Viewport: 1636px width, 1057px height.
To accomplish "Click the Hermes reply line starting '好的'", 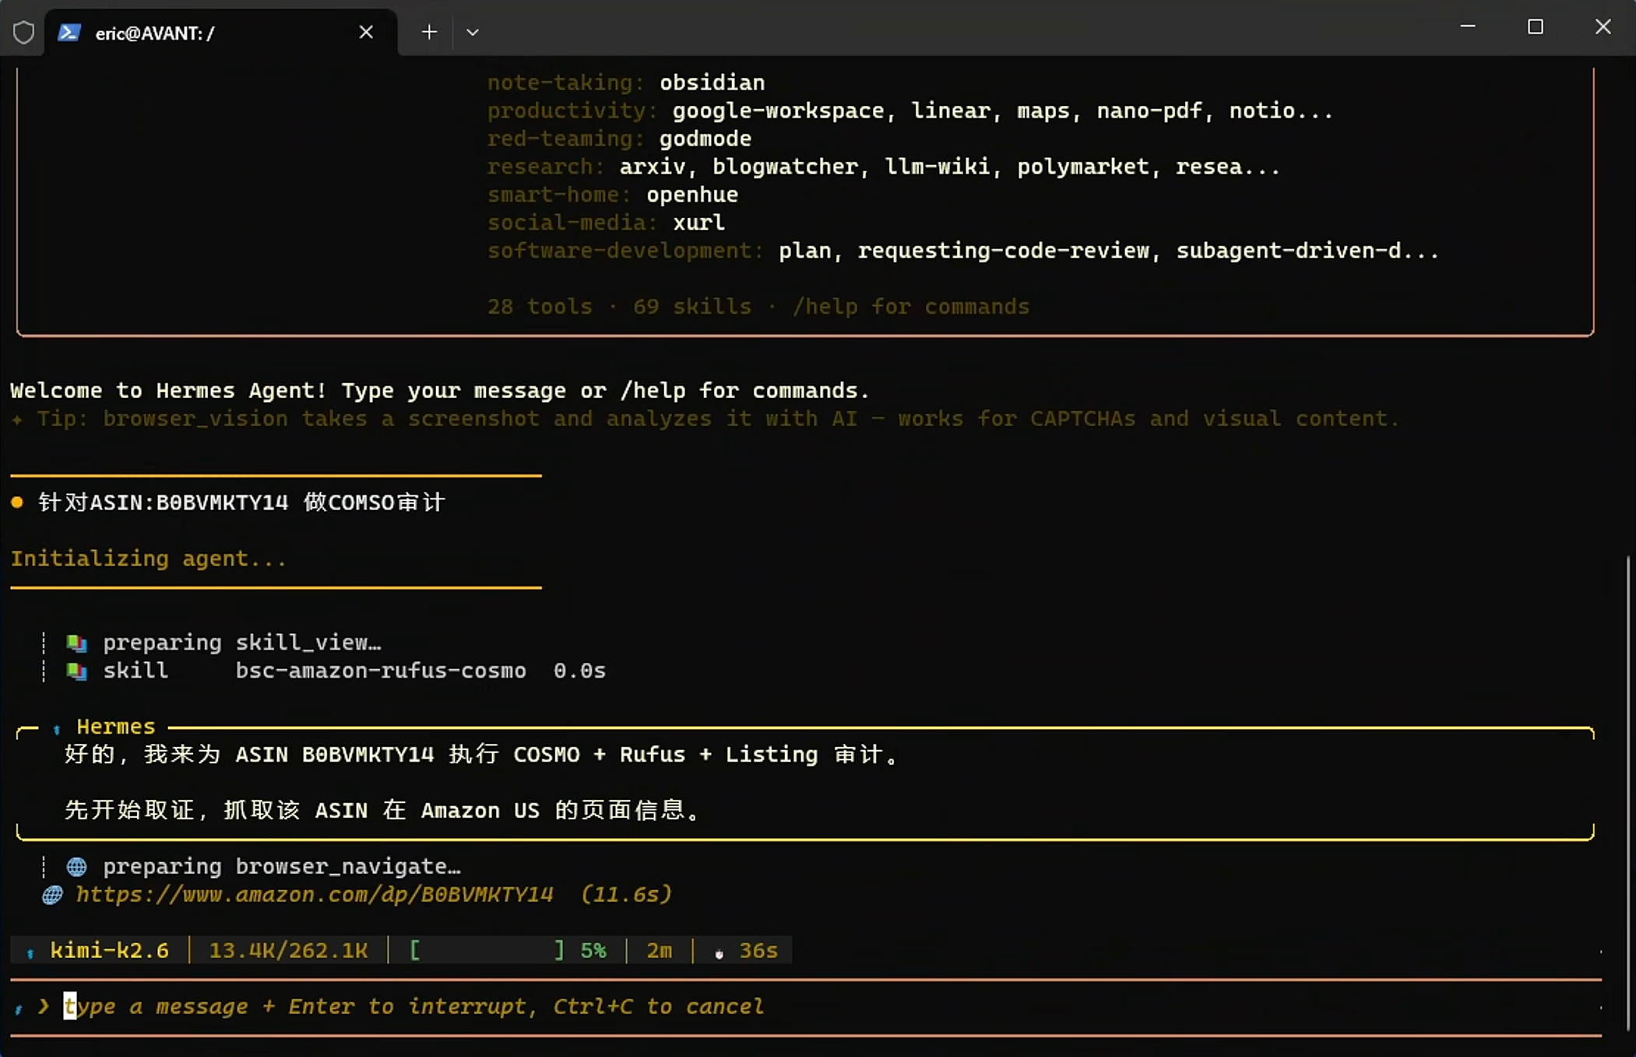I will tap(482, 755).
